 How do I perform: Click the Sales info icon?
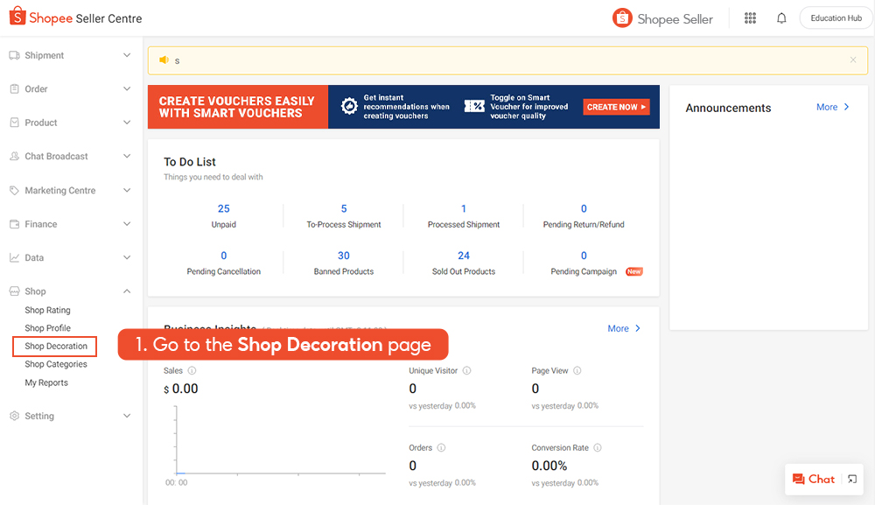point(192,370)
